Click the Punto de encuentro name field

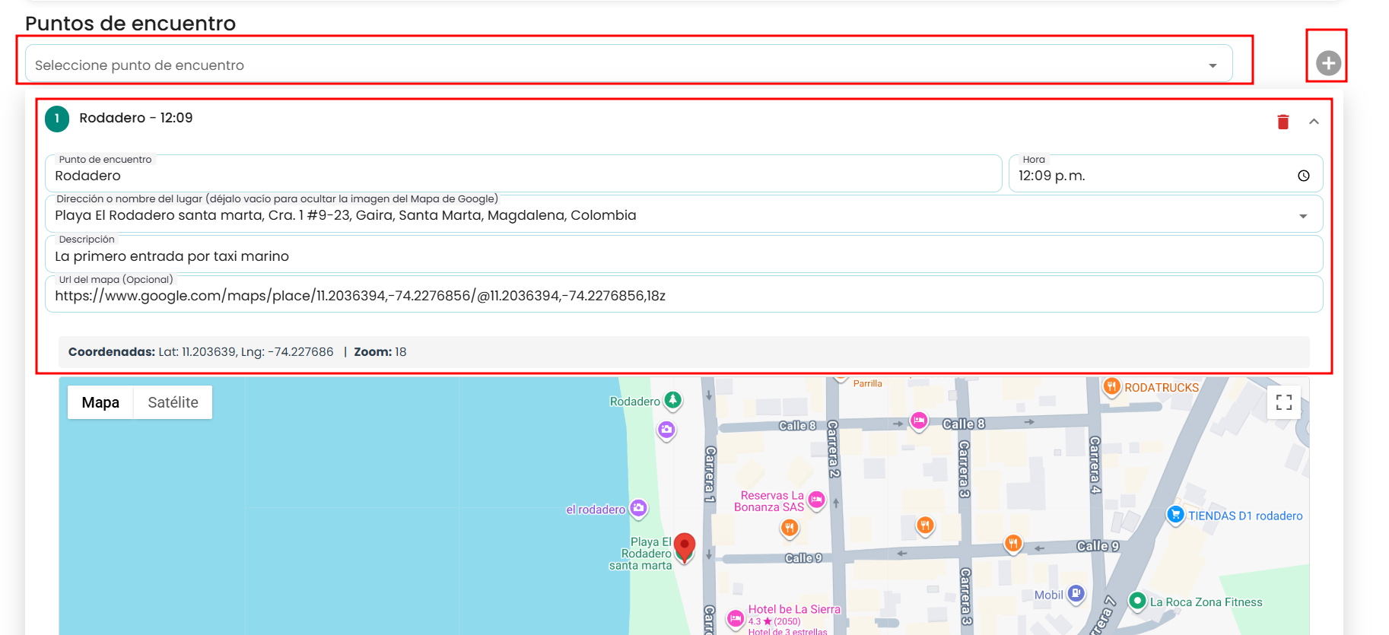point(523,174)
